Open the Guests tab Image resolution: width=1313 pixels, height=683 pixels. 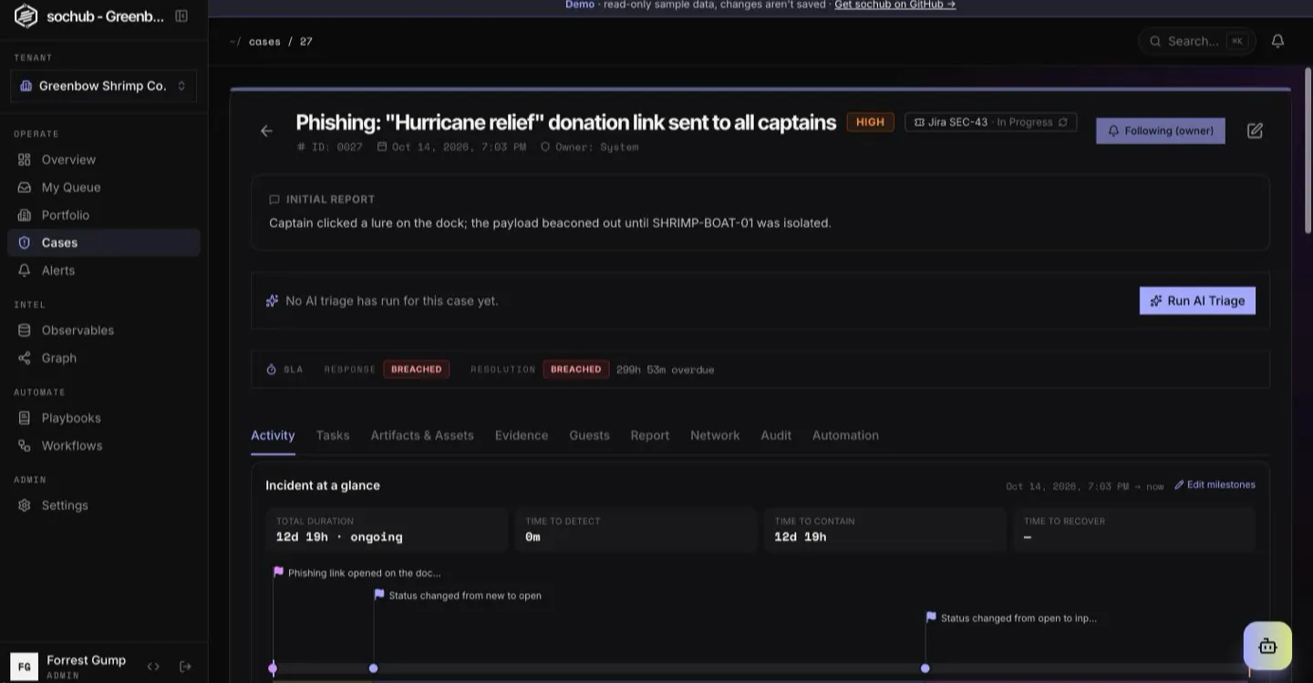point(589,435)
